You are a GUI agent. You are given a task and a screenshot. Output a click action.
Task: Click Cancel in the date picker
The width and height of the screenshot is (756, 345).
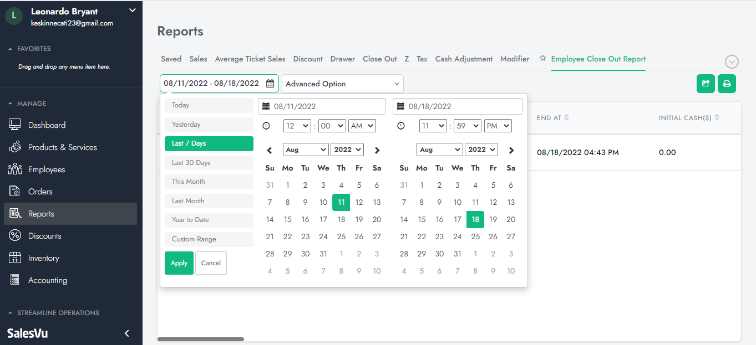tap(211, 263)
